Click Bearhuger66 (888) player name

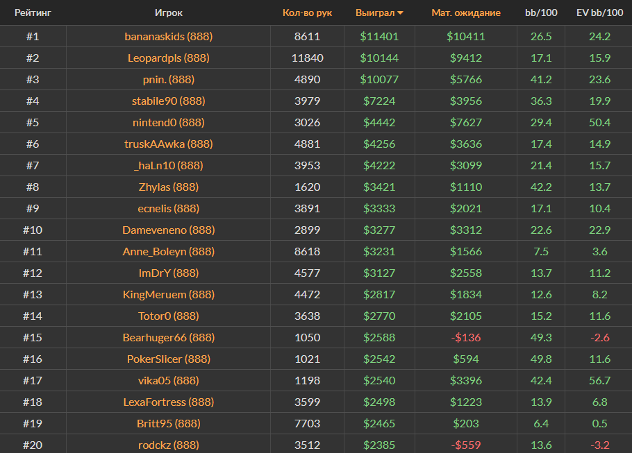(x=169, y=337)
